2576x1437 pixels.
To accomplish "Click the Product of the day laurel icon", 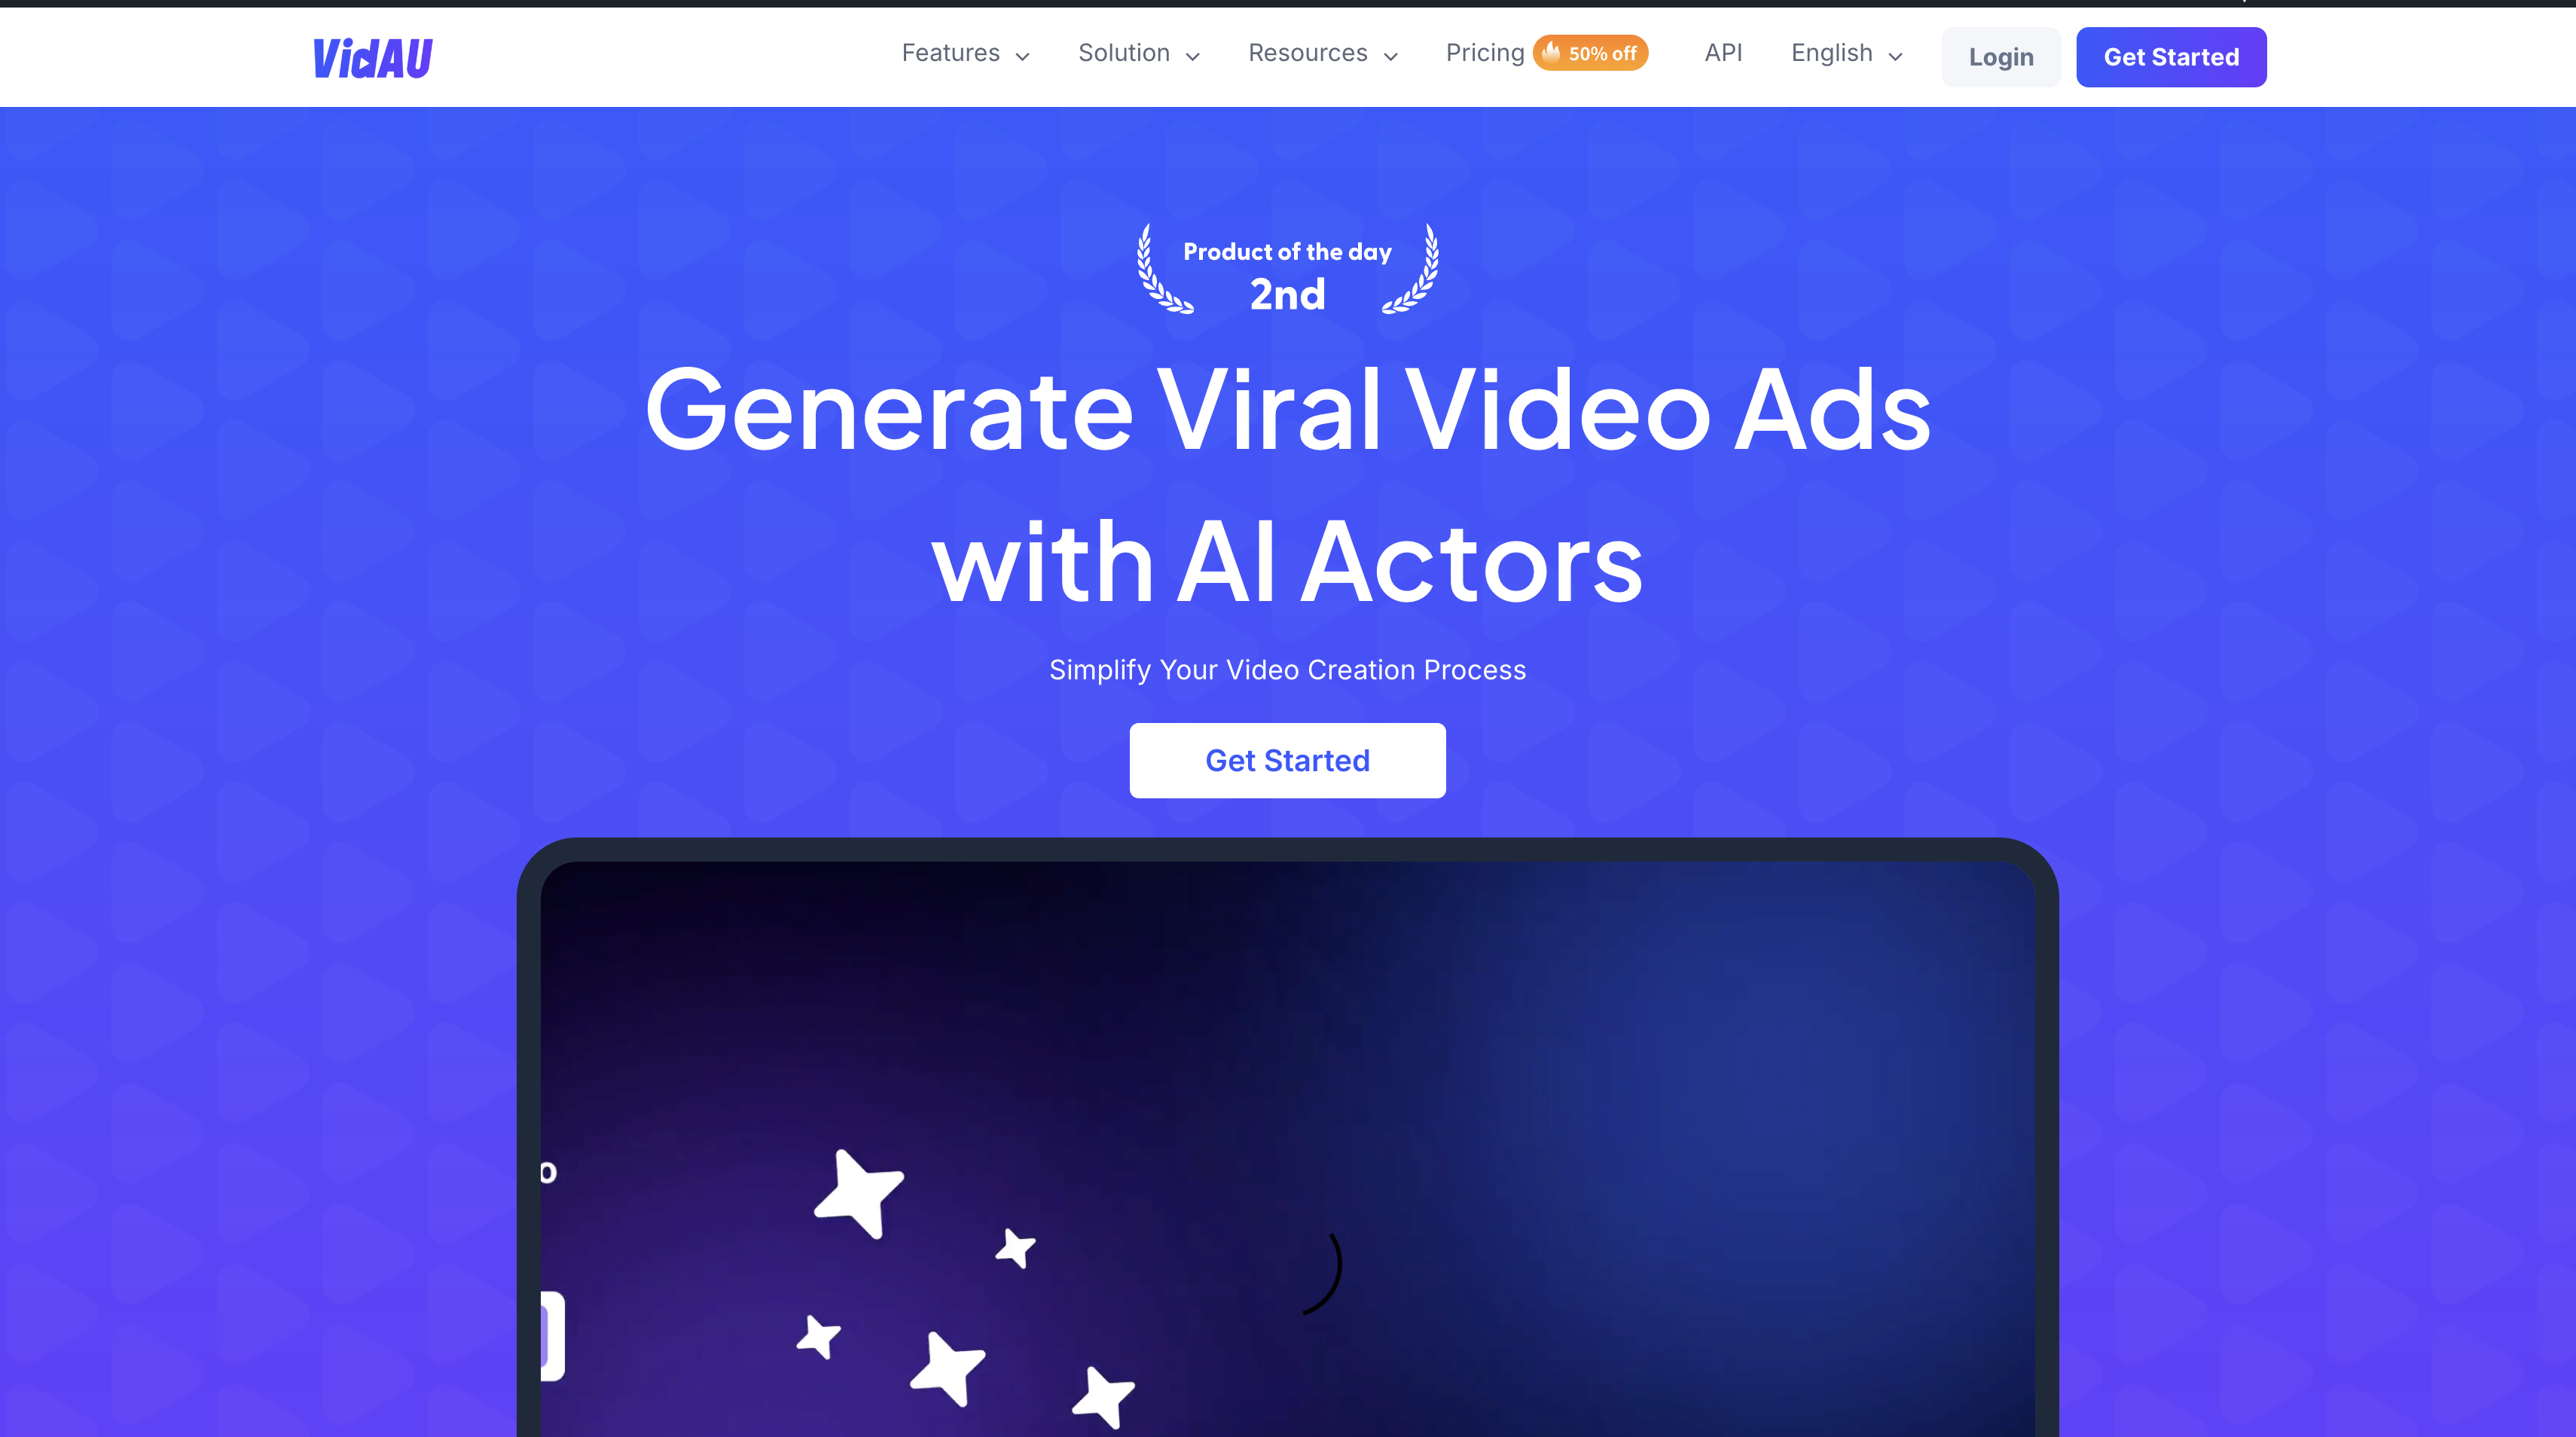I will (x=1288, y=273).
